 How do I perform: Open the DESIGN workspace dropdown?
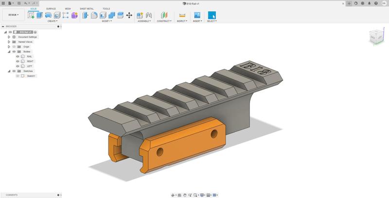14,15
